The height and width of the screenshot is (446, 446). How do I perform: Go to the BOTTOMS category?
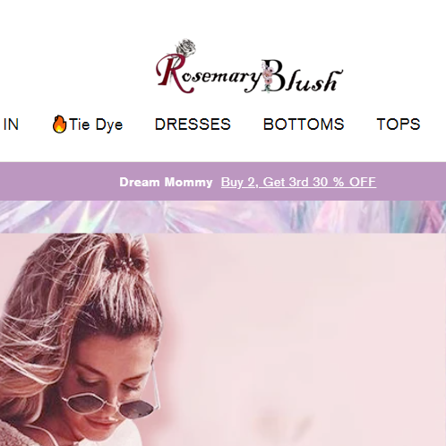pyautogui.click(x=304, y=124)
